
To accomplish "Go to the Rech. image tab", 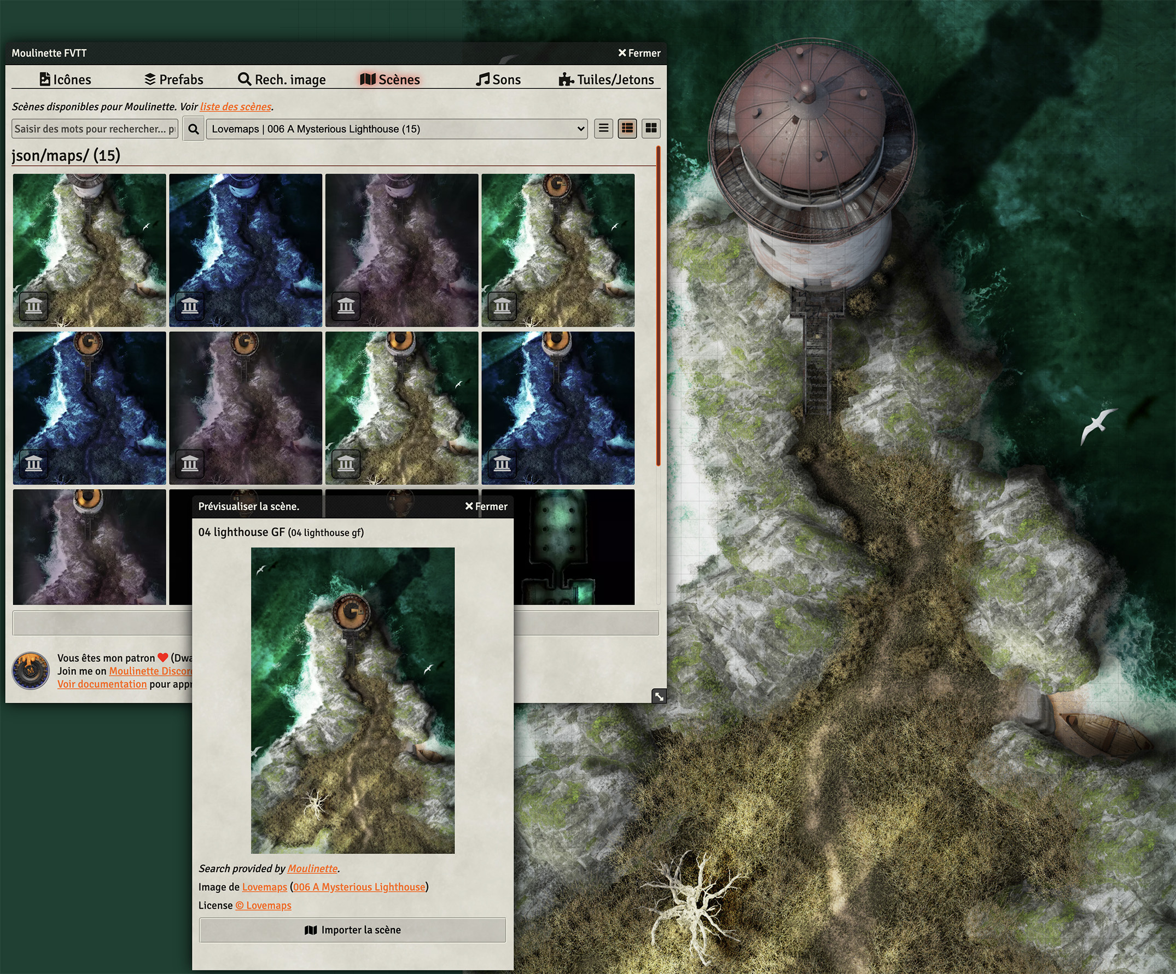I will tap(282, 79).
